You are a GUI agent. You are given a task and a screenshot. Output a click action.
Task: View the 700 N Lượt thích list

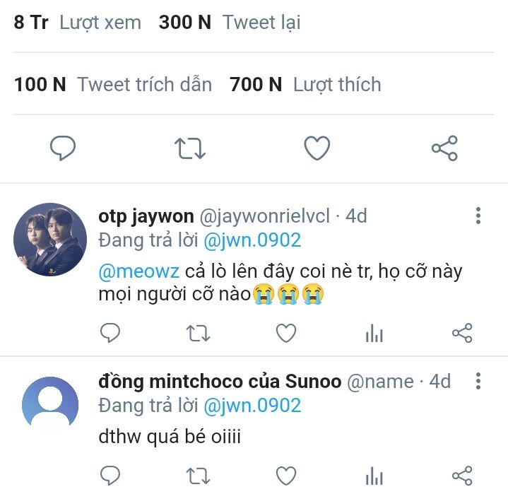(305, 85)
